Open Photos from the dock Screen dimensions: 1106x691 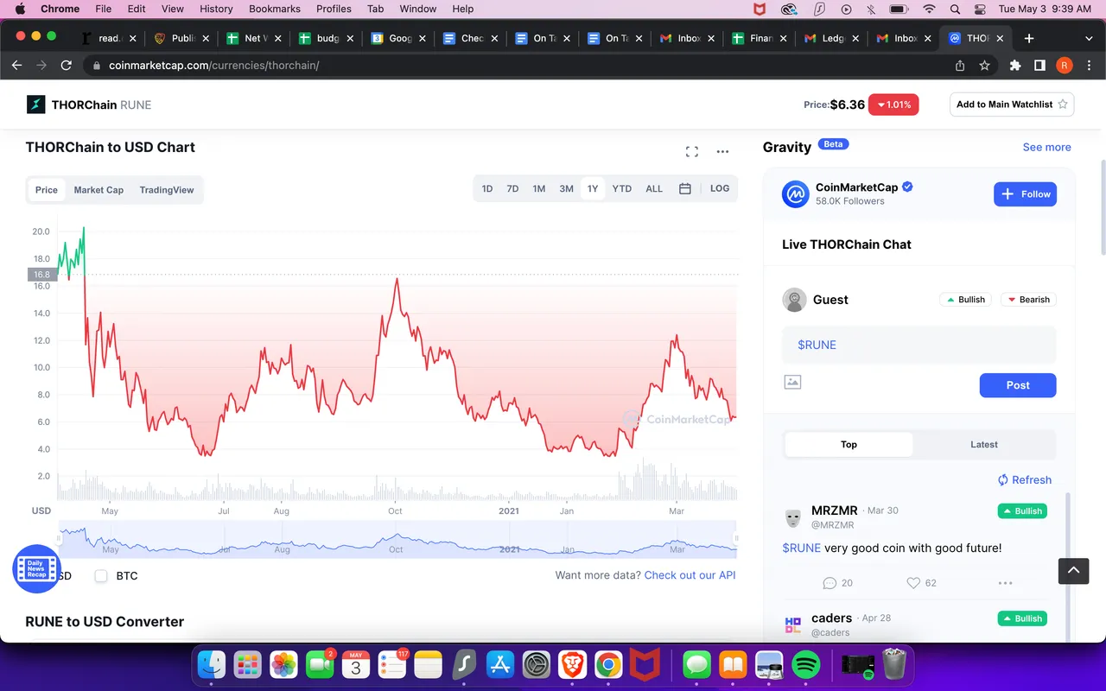tap(283, 664)
